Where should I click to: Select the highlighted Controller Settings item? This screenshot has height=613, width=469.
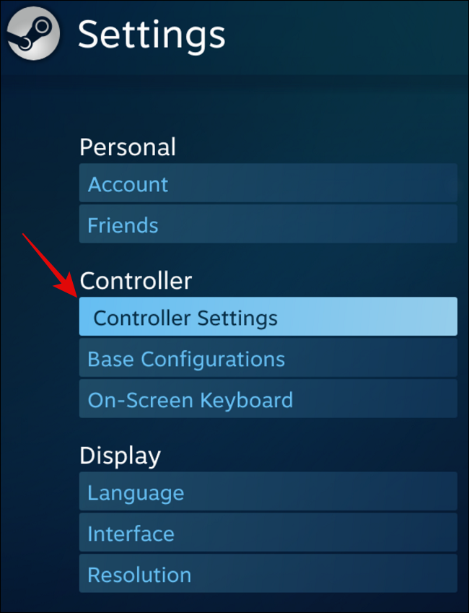(268, 316)
